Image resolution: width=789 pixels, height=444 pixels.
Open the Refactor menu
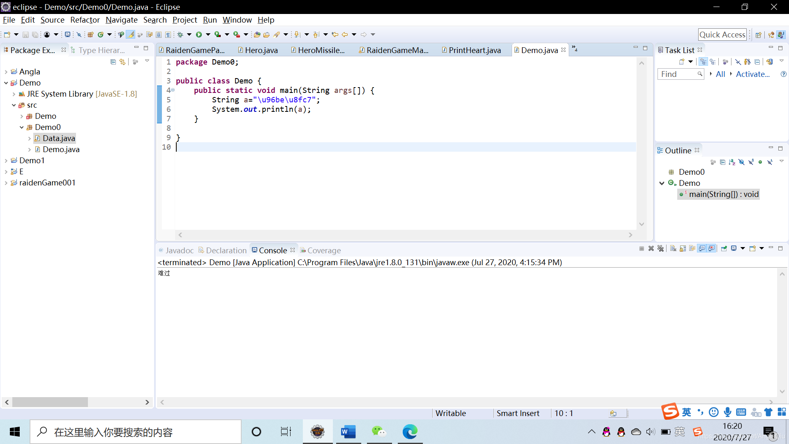pyautogui.click(x=85, y=20)
